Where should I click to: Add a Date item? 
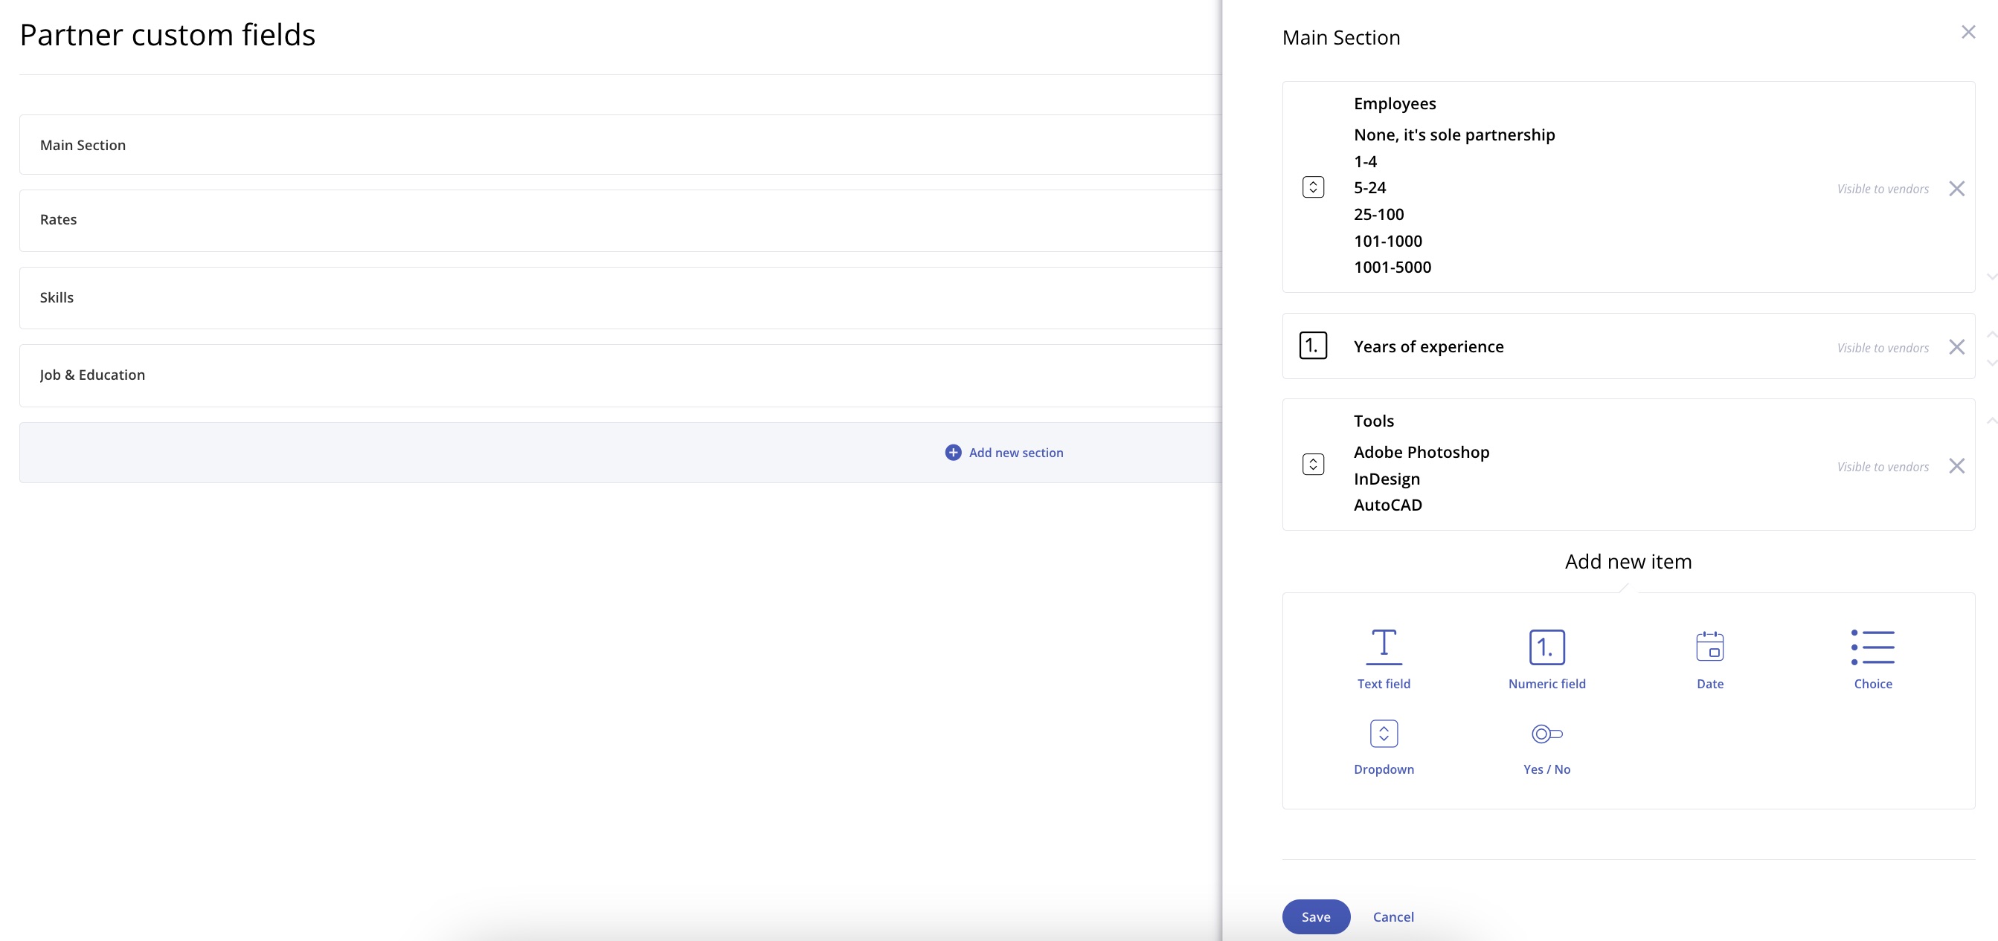pyautogui.click(x=1709, y=657)
